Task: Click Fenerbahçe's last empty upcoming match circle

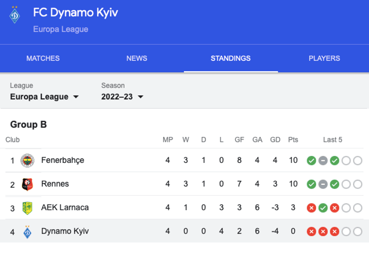Action: click(358, 160)
